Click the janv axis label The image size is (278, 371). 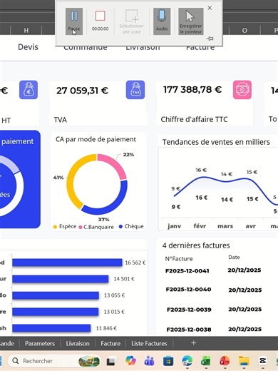pos(175,226)
